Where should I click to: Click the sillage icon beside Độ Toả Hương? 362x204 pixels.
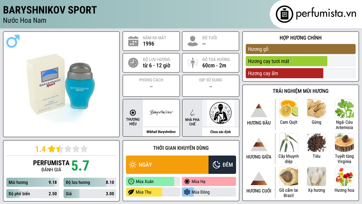pos(193,63)
